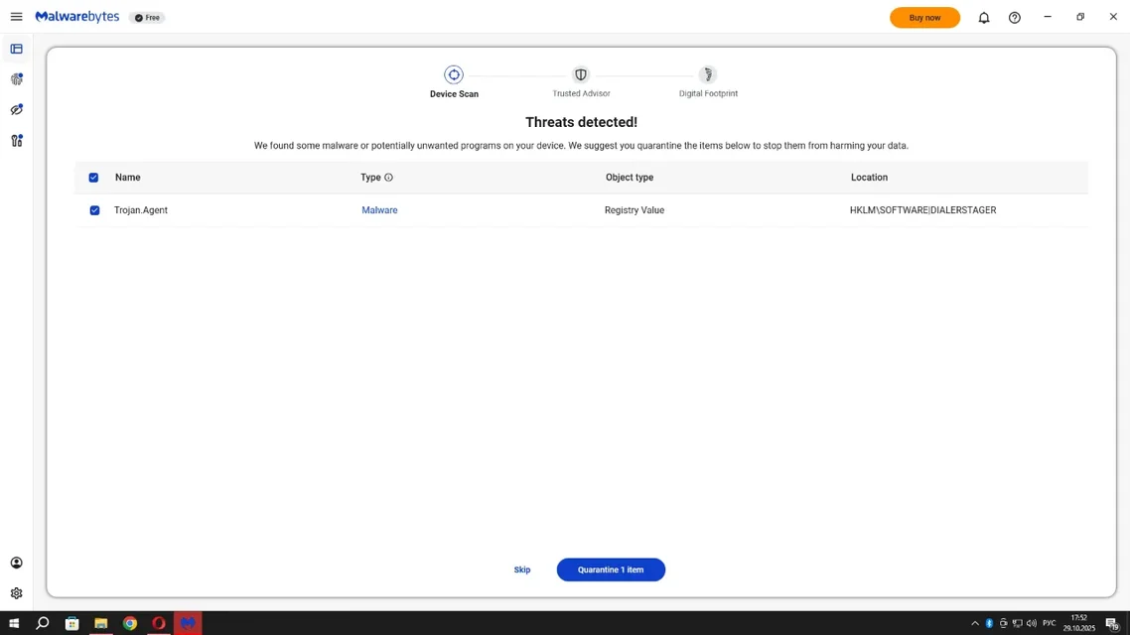Uncheck the Trojan.Agent threat checkbox
Screen dimensions: 1130x635
[x=94, y=210]
